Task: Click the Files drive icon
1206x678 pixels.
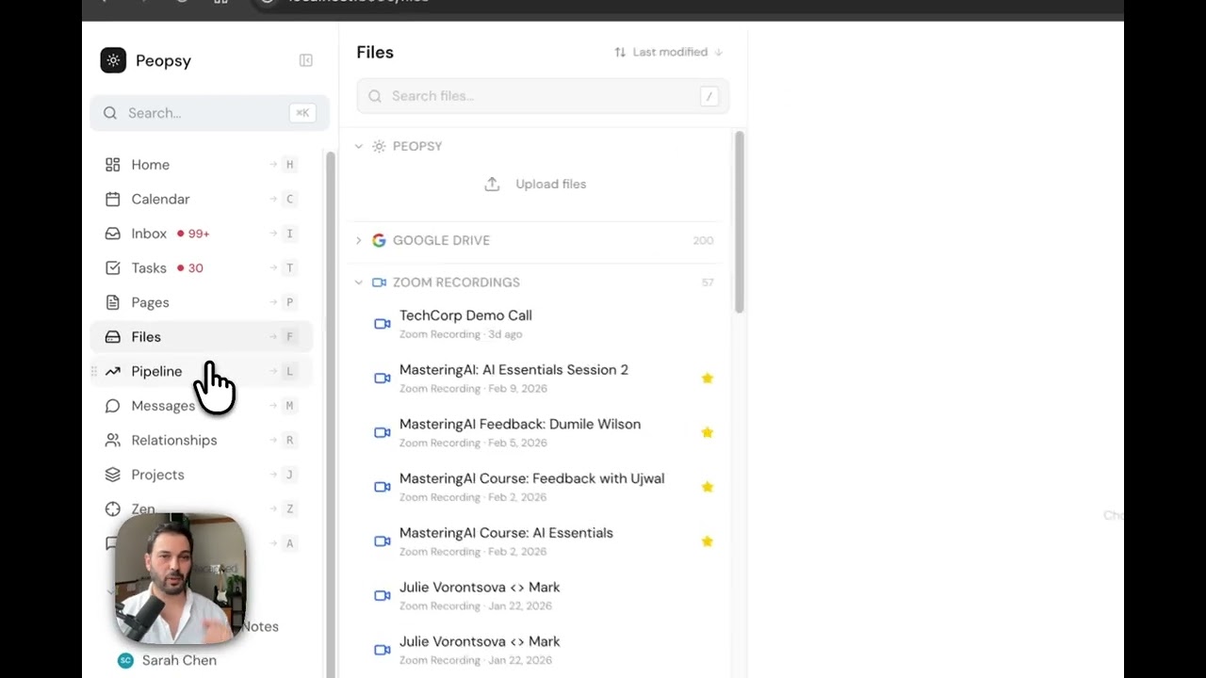Action: (113, 337)
